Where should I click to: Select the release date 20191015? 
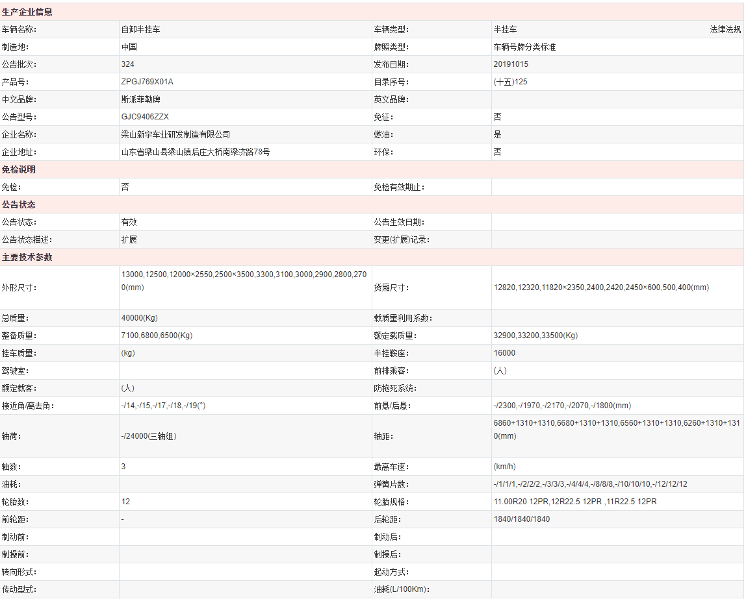pyautogui.click(x=511, y=64)
